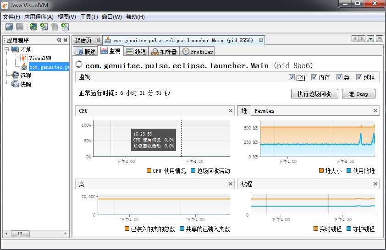The height and width of the screenshot is (250, 386).
Task: Close the 应用程序 side panel
Action: [65, 40]
